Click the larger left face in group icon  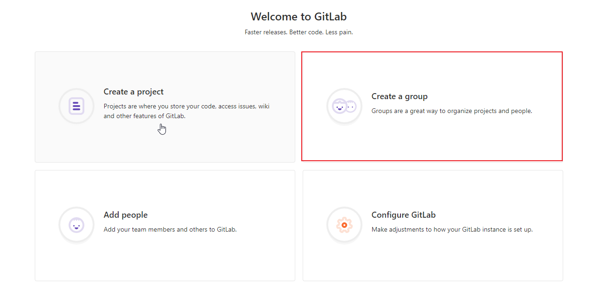[339, 106]
